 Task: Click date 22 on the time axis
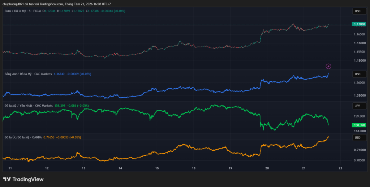(x=340, y=168)
